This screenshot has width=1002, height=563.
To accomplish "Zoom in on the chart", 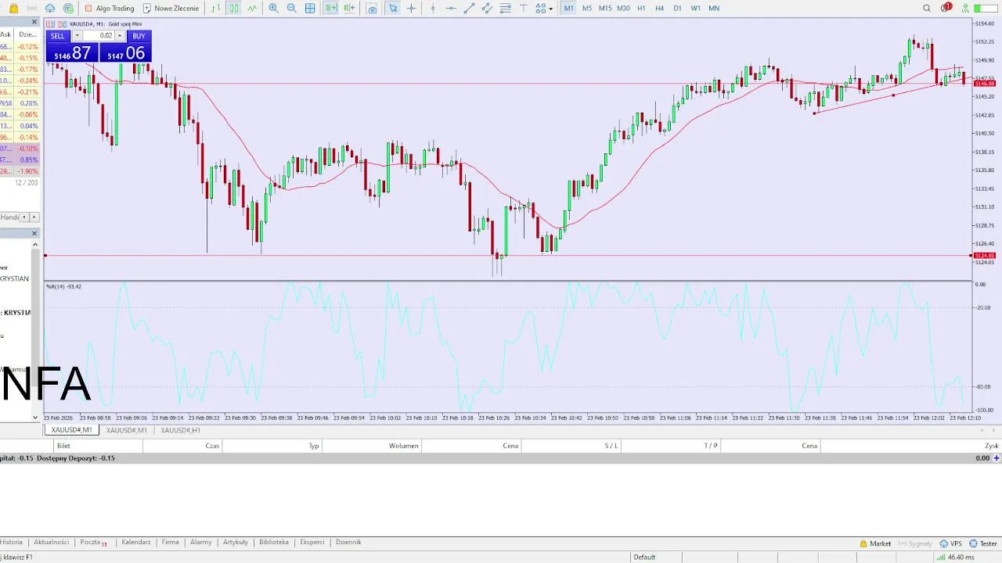I will [273, 8].
